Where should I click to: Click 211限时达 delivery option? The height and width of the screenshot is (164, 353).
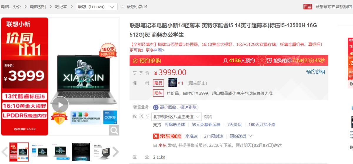point(214,136)
